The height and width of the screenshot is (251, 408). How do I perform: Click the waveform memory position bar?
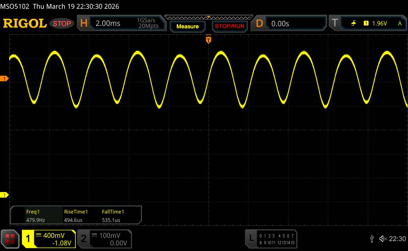(208, 17)
